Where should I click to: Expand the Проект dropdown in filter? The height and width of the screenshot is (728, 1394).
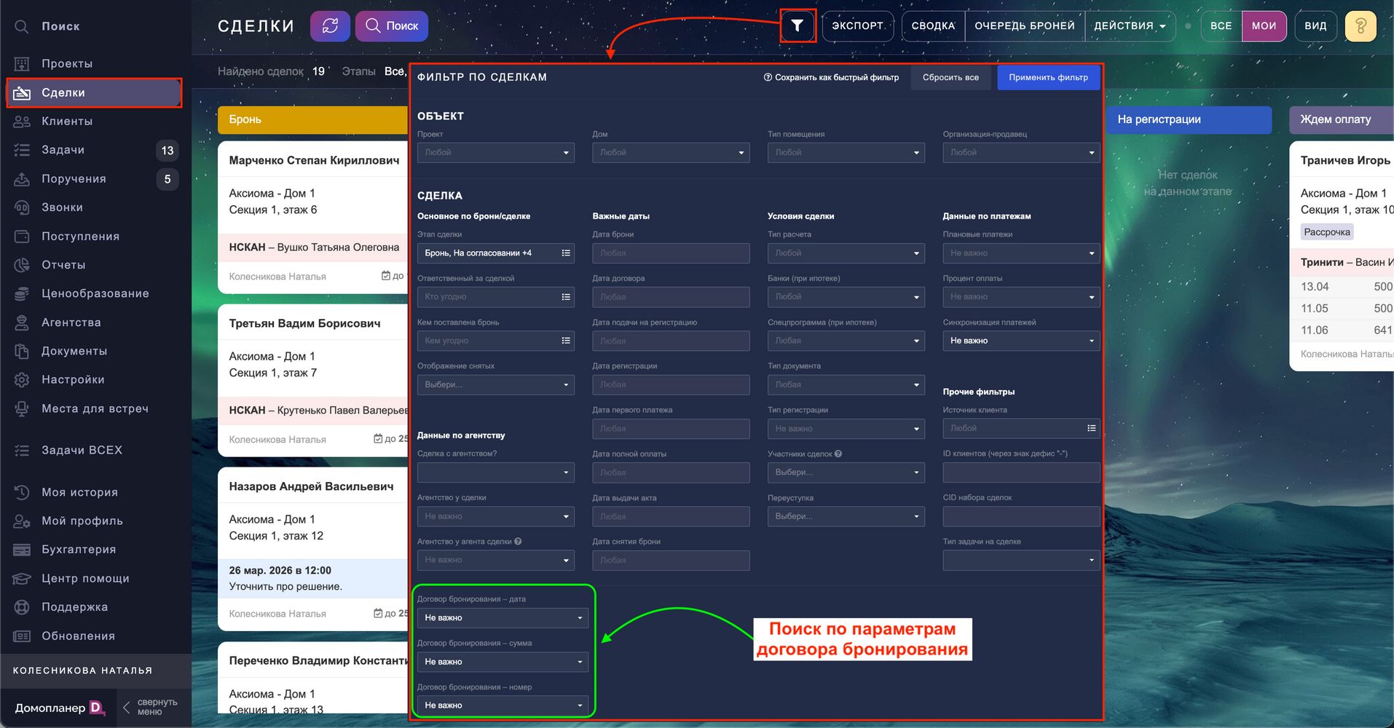point(495,153)
